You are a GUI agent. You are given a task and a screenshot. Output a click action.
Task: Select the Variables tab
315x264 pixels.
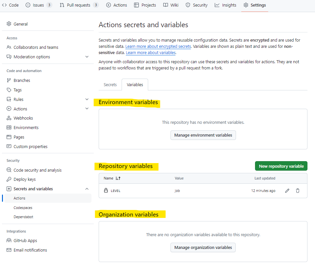135,85
